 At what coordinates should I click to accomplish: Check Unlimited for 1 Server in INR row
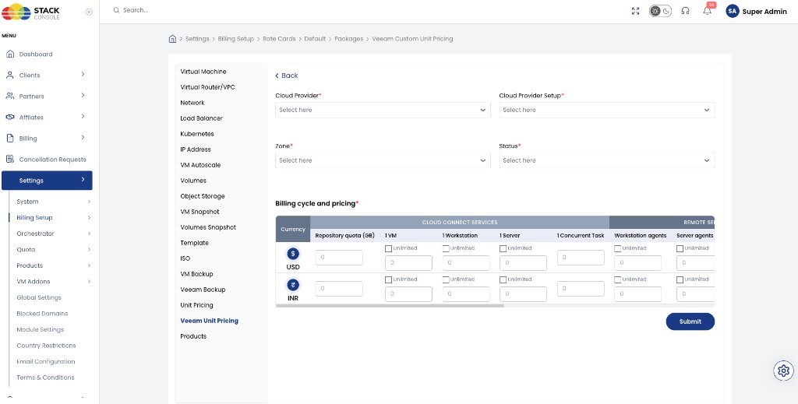click(503, 279)
